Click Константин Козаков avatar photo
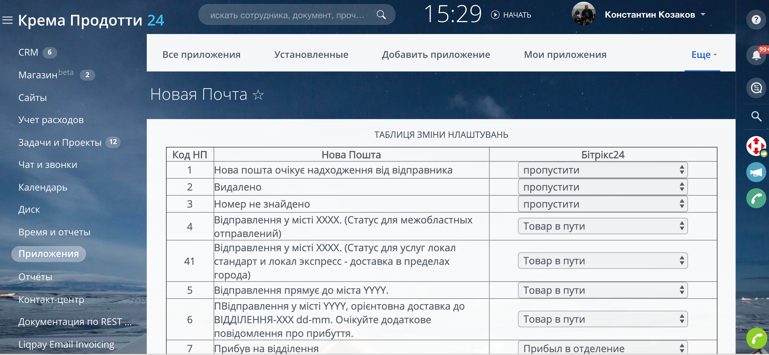The height and width of the screenshot is (355, 769). (x=583, y=14)
